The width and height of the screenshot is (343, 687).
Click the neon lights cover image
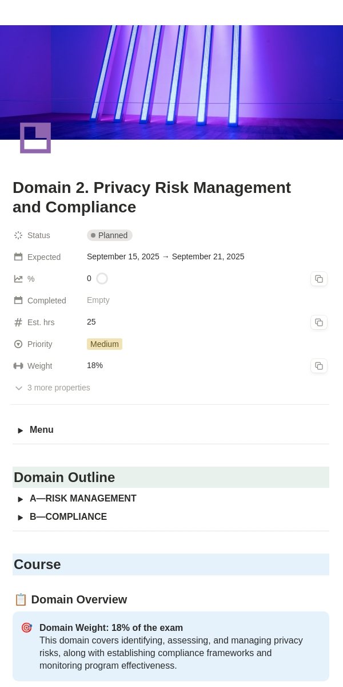pyautogui.click(x=171, y=82)
